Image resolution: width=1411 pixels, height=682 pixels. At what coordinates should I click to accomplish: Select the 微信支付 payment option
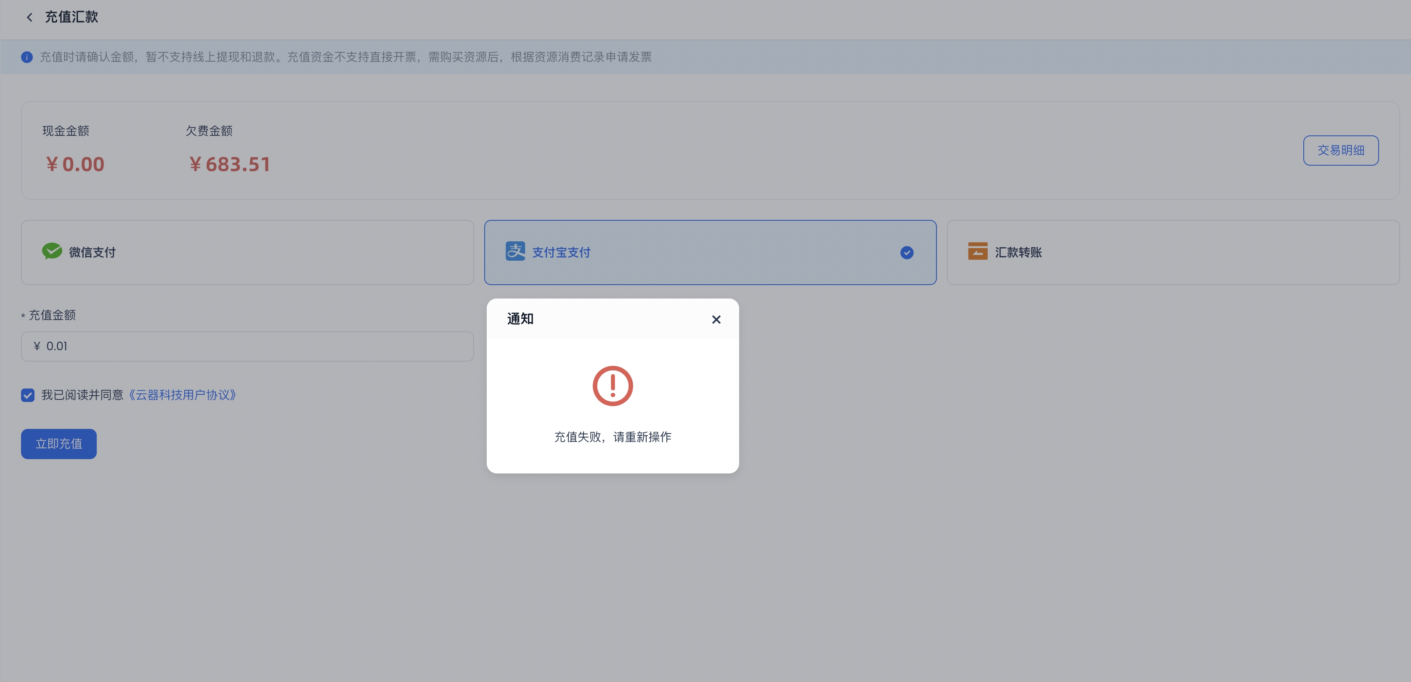coord(248,252)
